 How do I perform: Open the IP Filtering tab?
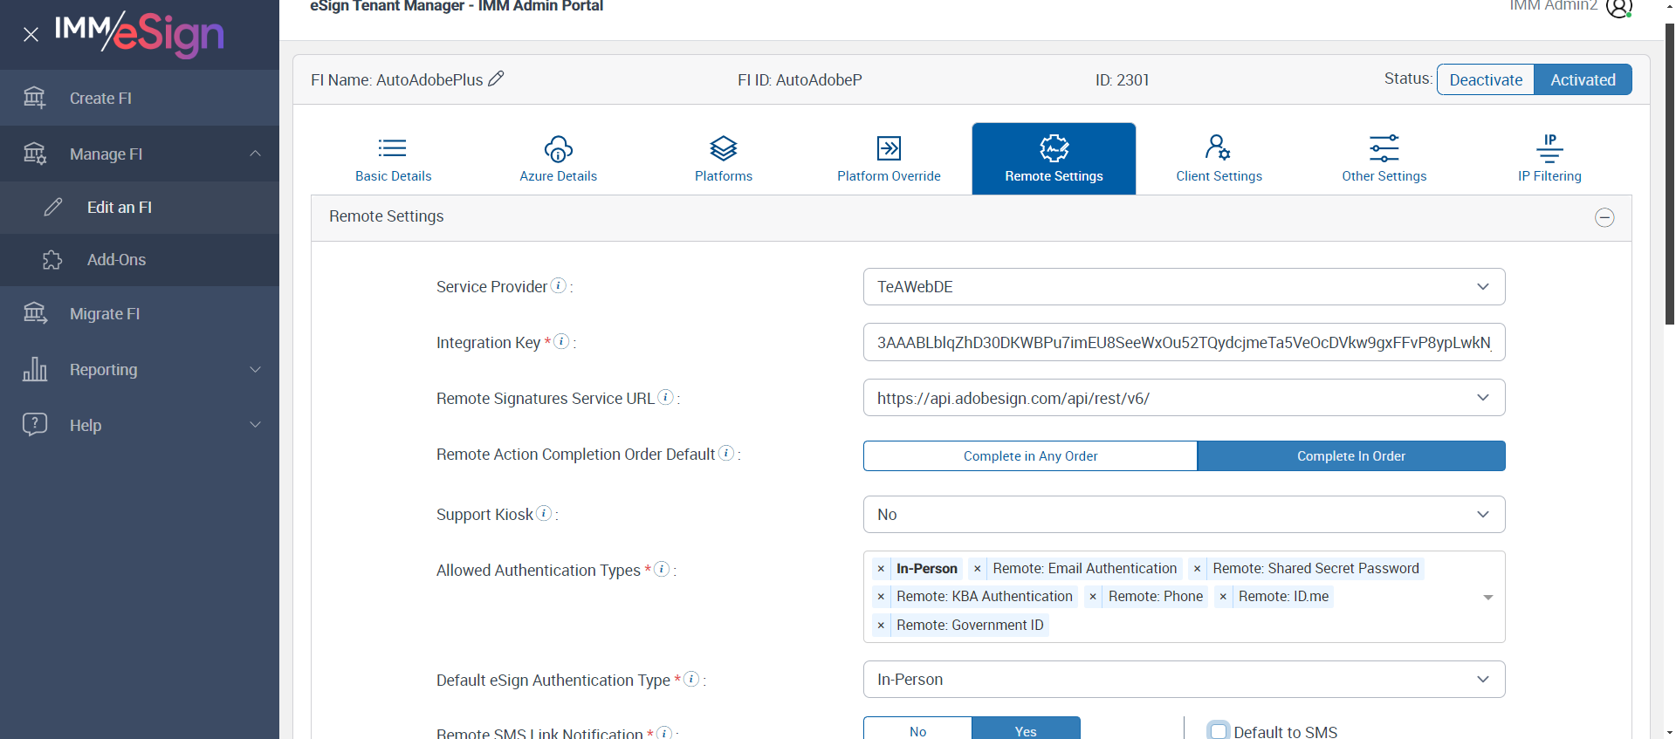(x=1549, y=159)
